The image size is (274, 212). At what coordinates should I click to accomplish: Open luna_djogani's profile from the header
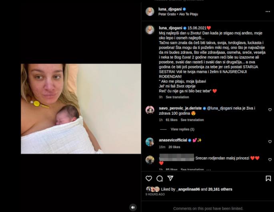tap(170, 9)
